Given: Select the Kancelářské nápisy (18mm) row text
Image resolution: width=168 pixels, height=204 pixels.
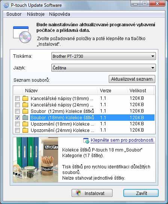Looking at the screenshot, I should click(x=62, y=99).
